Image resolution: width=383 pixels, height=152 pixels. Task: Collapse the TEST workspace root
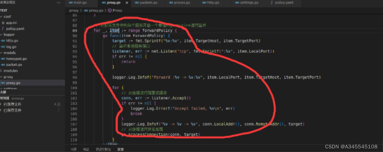[x=3, y=11]
